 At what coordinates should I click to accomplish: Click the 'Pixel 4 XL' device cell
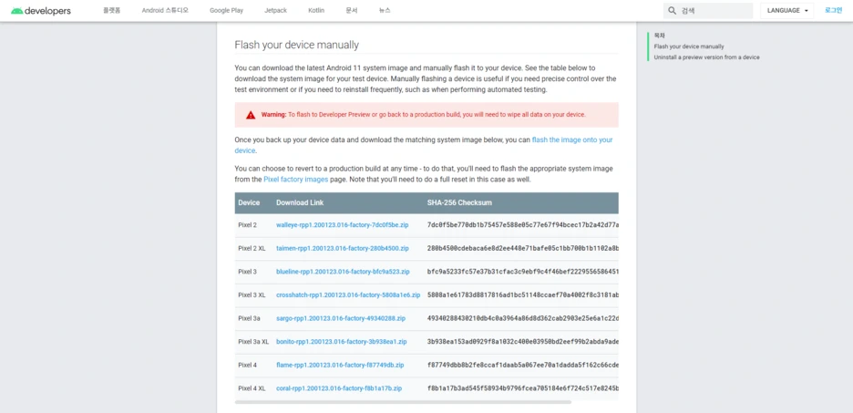click(x=252, y=388)
